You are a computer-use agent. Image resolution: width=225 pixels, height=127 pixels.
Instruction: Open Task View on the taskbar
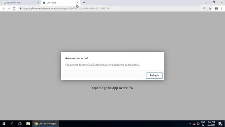tap(20, 124)
